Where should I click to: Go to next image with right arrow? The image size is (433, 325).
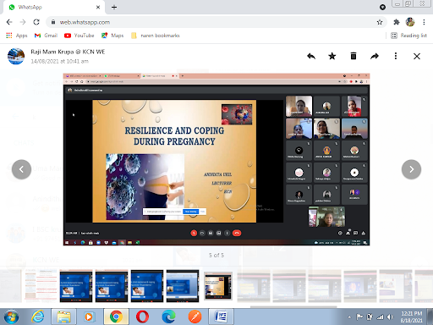[x=411, y=169]
